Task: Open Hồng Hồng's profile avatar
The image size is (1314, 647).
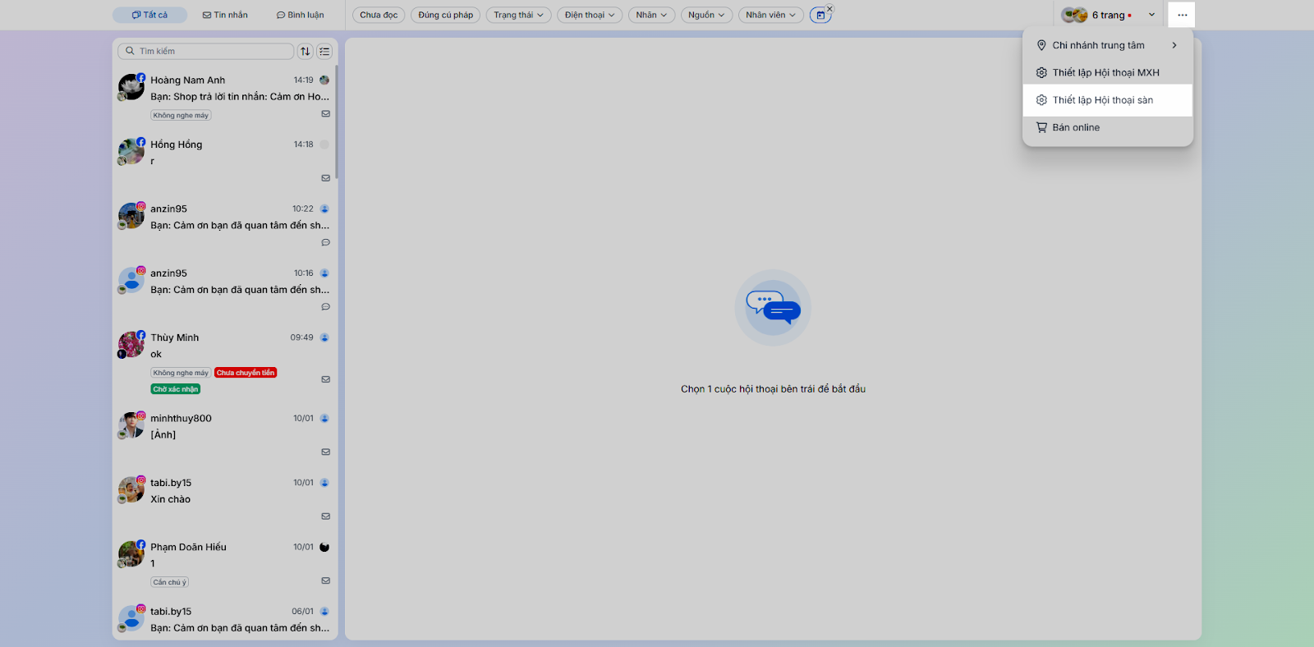Action: tap(131, 151)
